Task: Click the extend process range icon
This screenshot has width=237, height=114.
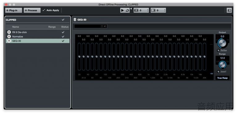Action: [136, 10]
